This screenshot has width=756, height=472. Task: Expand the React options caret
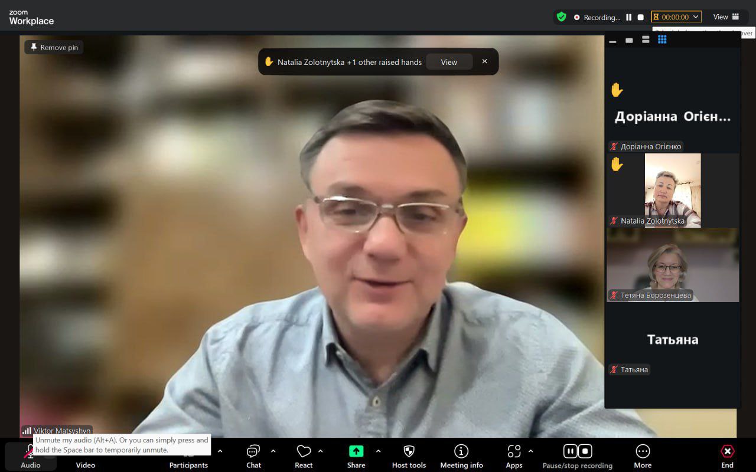pyautogui.click(x=320, y=451)
